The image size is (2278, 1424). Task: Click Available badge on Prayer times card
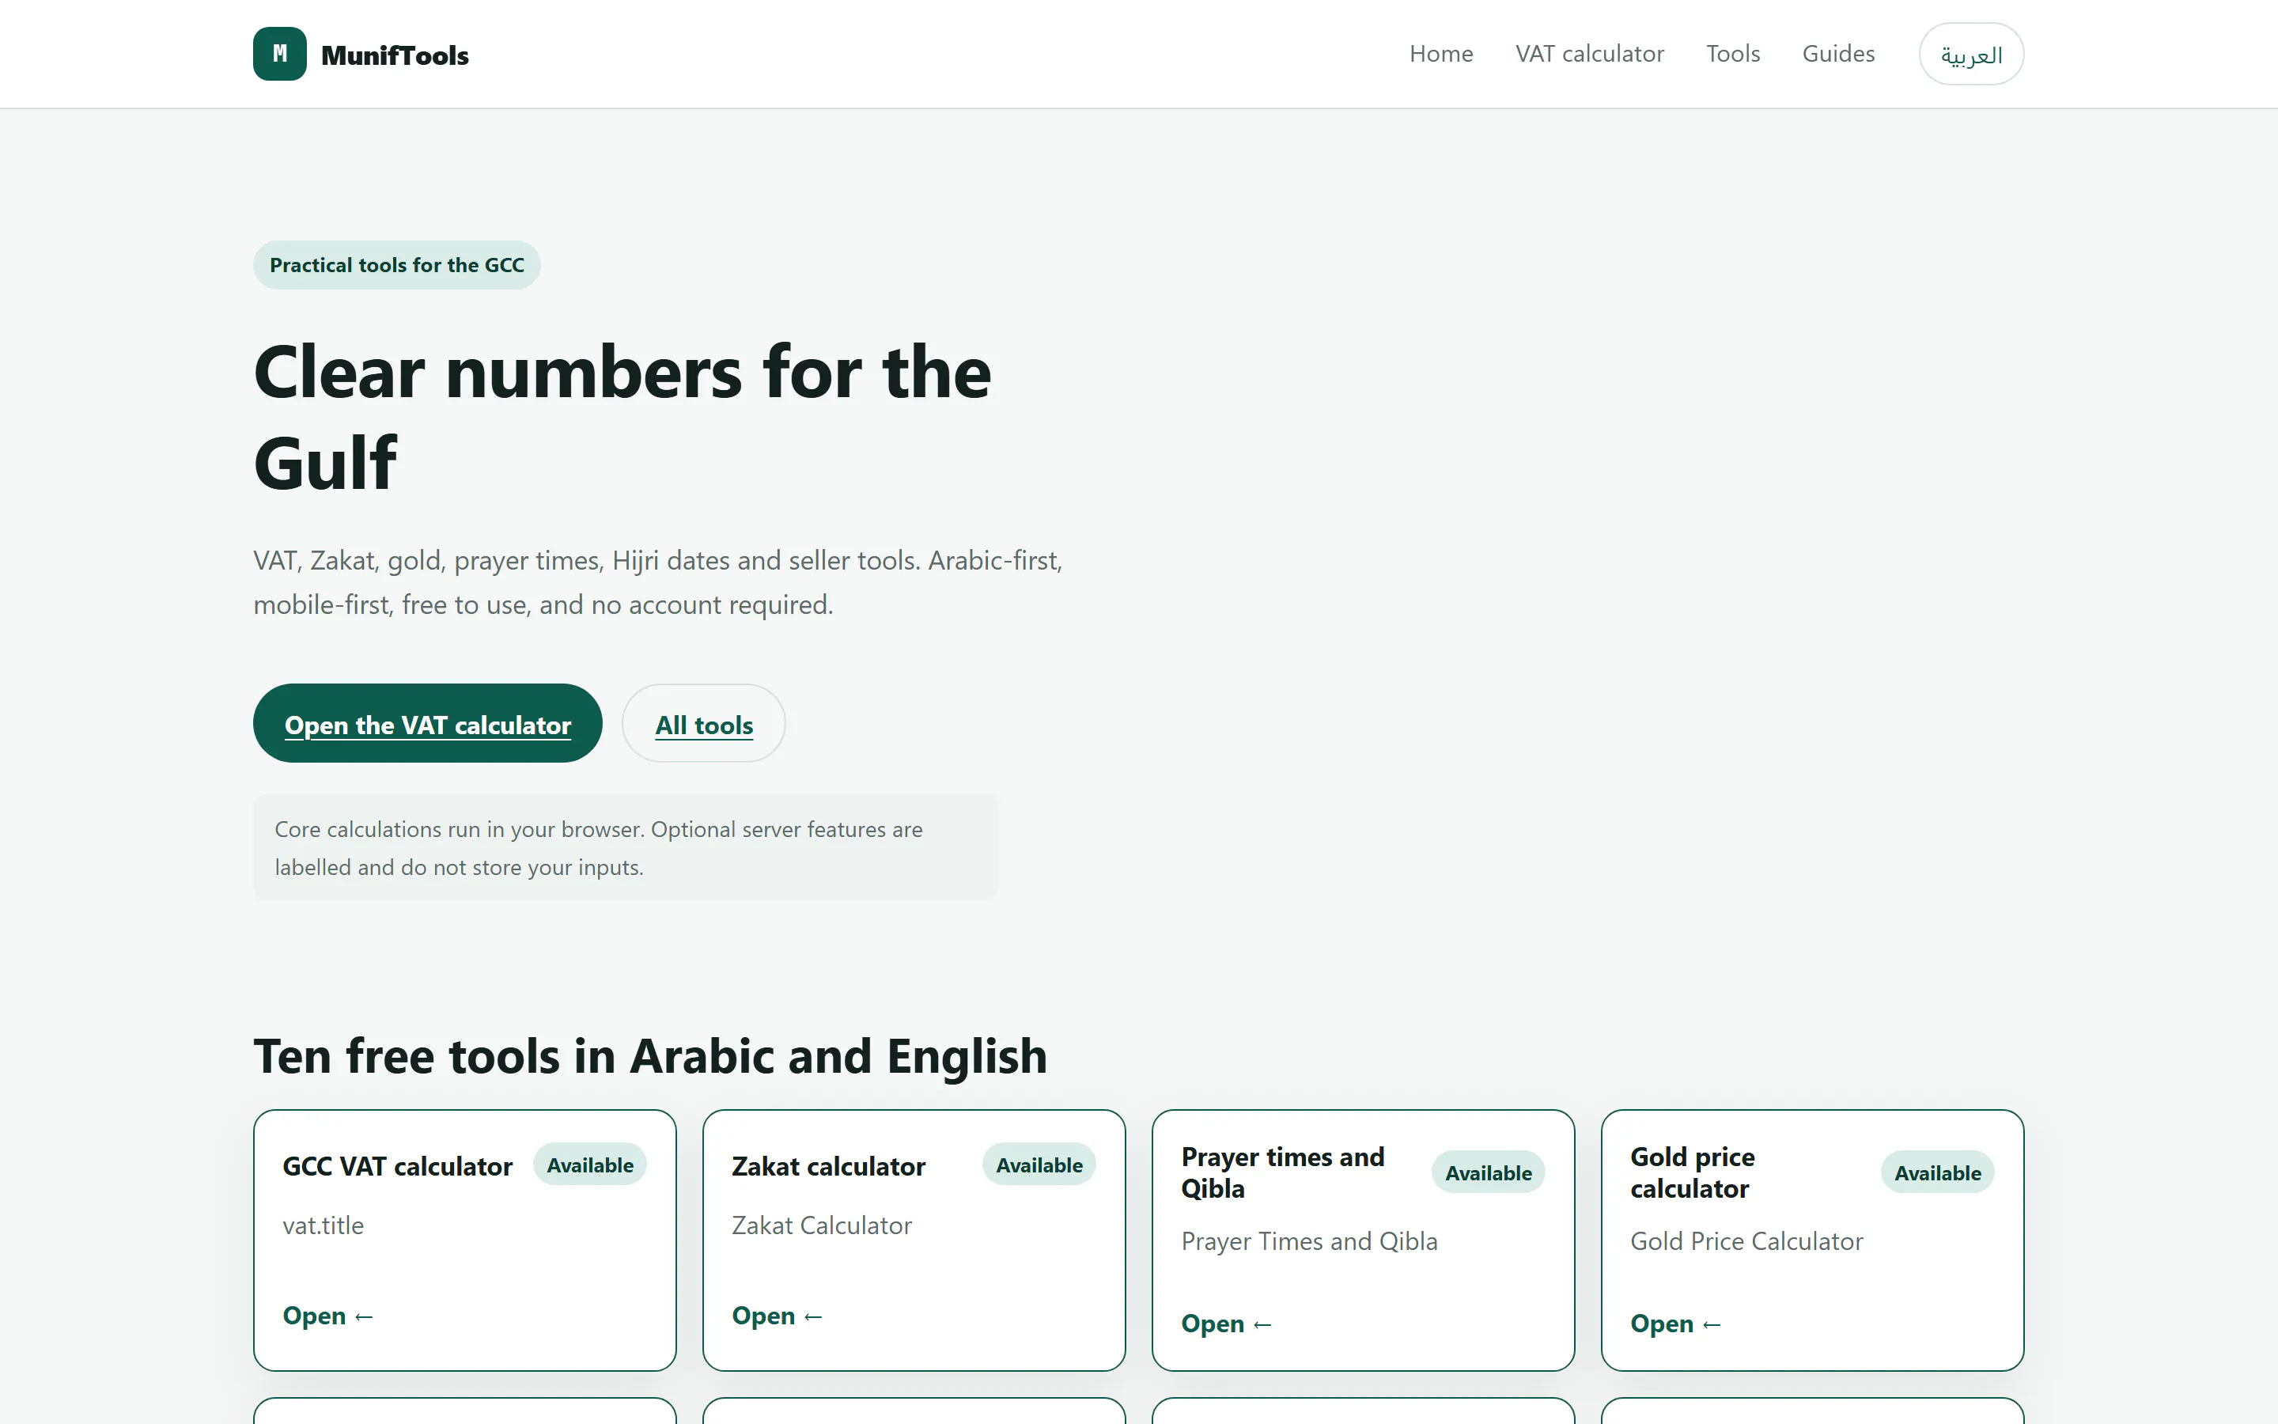click(1489, 1172)
